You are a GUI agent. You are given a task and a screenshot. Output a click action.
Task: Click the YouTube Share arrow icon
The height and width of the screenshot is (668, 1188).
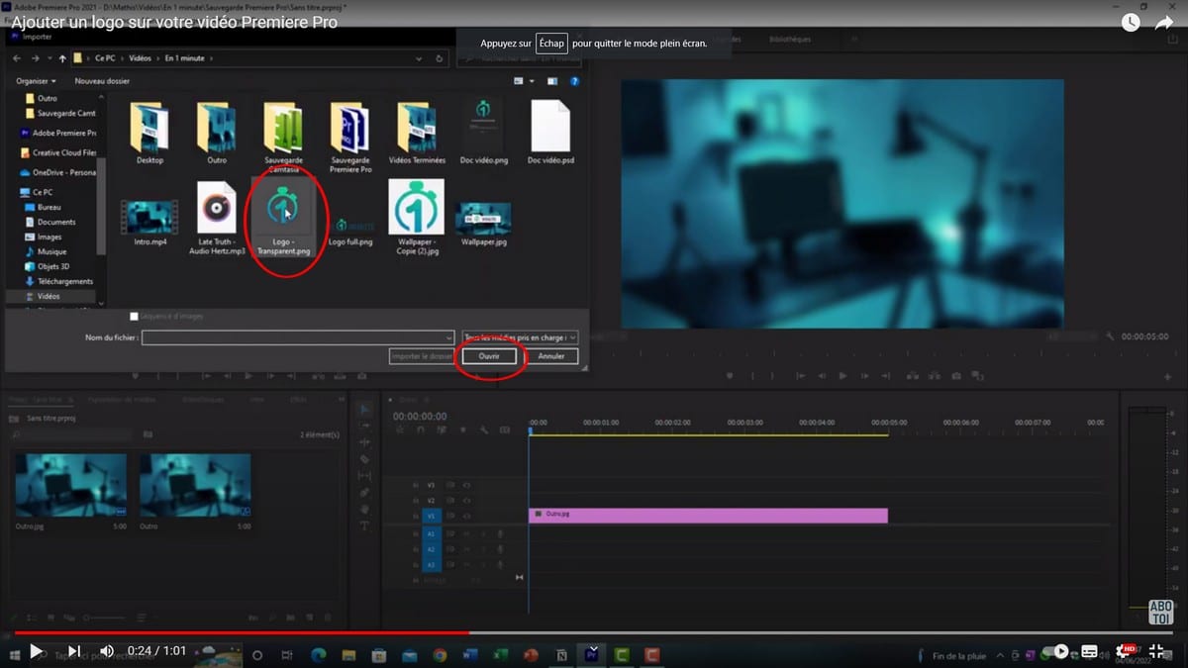[x=1164, y=23]
